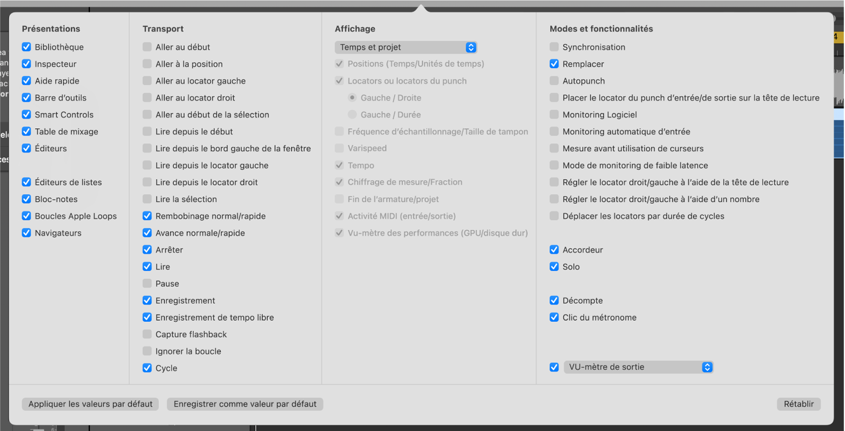Open the Temps et projet dropdown
This screenshot has width=845, height=431.
406,47
